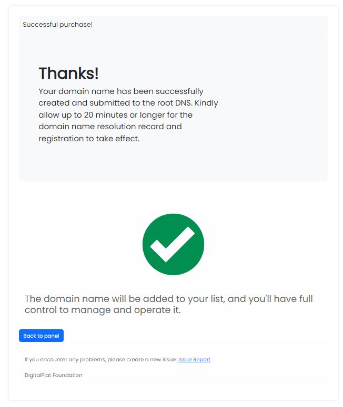Screen dimensions: 343x407
Task: Click the "Your domain name has been successfully" line
Action: 121,91
